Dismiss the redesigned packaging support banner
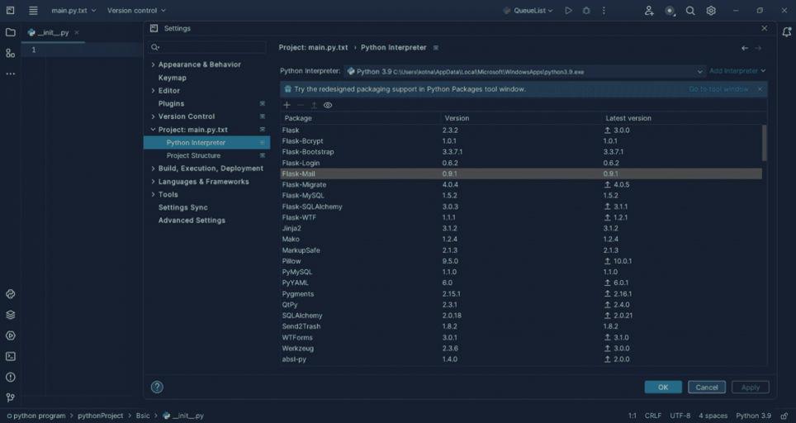The height and width of the screenshot is (423, 796). pos(760,89)
